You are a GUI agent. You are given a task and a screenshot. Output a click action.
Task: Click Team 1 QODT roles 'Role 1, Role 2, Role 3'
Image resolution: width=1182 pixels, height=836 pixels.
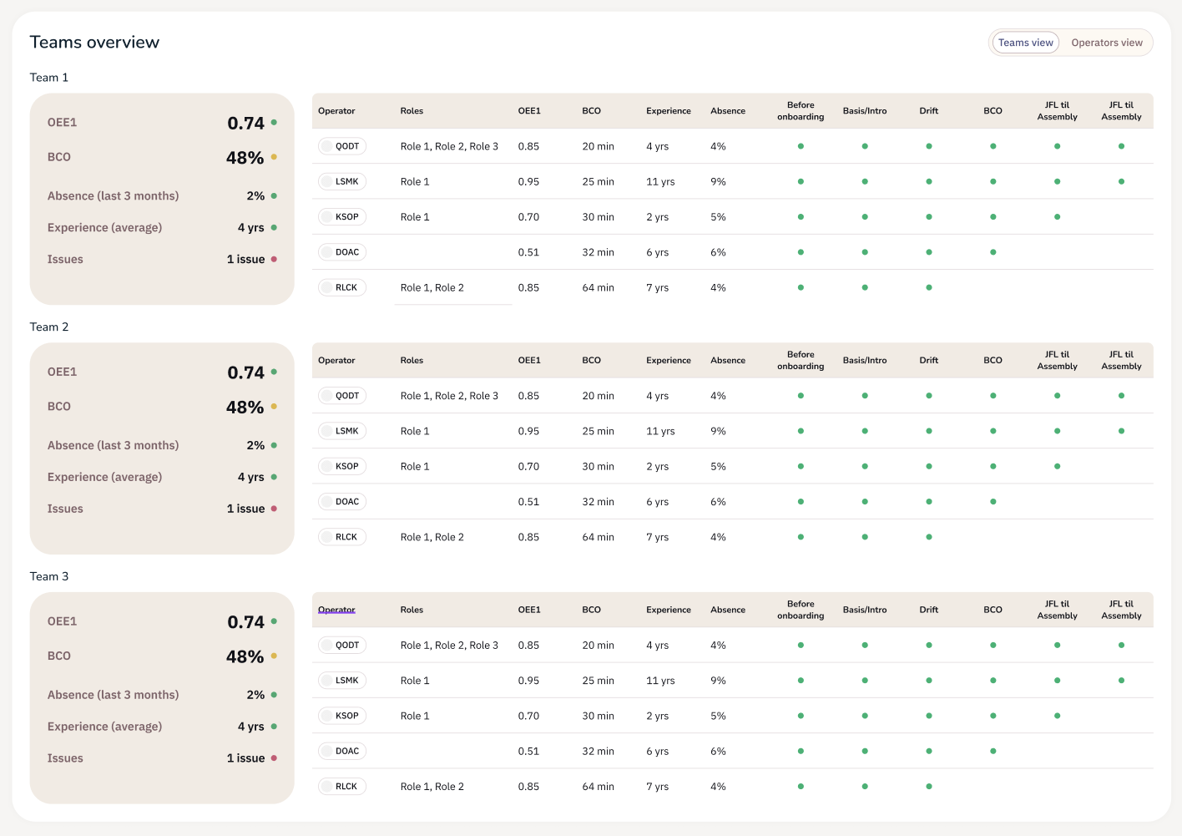point(449,146)
